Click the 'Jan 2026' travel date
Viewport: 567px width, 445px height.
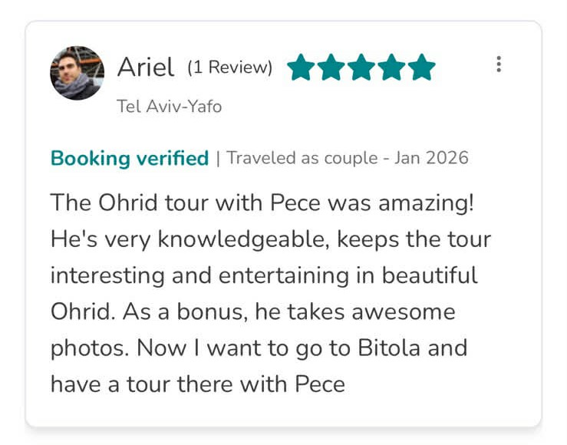click(x=431, y=158)
